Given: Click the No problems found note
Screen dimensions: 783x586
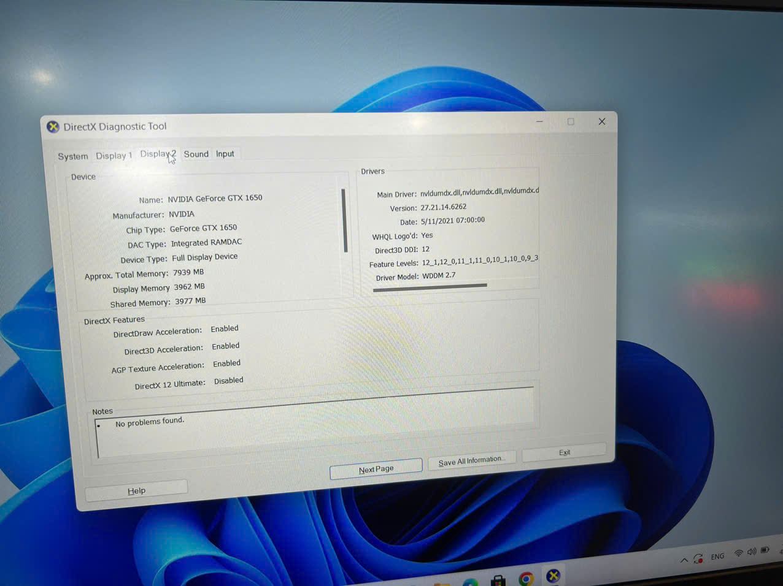Looking at the screenshot, I should click(x=150, y=422).
